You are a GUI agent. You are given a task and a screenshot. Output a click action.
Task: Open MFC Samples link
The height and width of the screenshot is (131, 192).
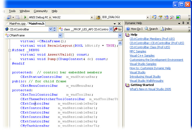[138, 51]
